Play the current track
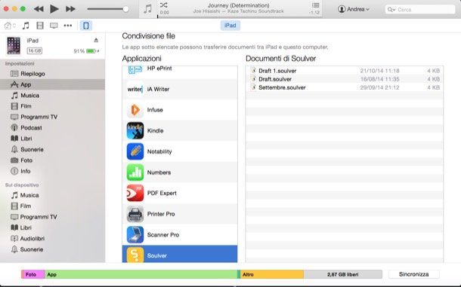This screenshot has height=287, width=461. (54, 9)
